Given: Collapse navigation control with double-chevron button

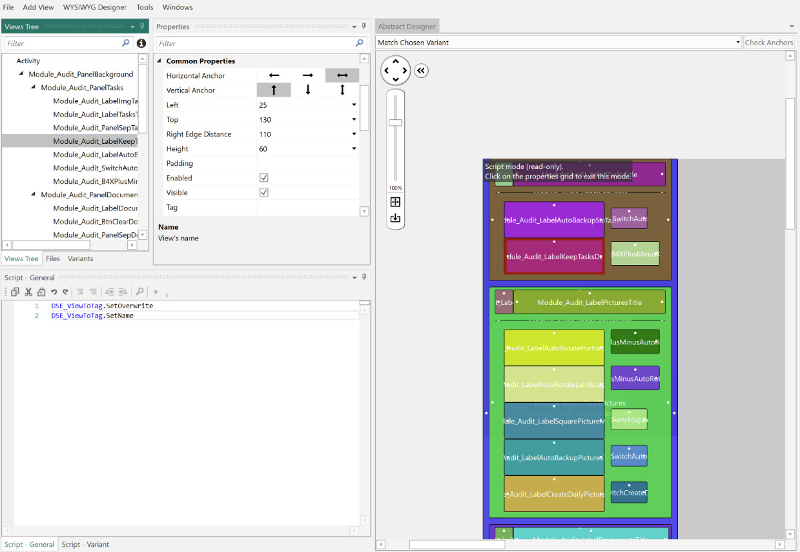Looking at the screenshot, I should click(x=421, y=71).
